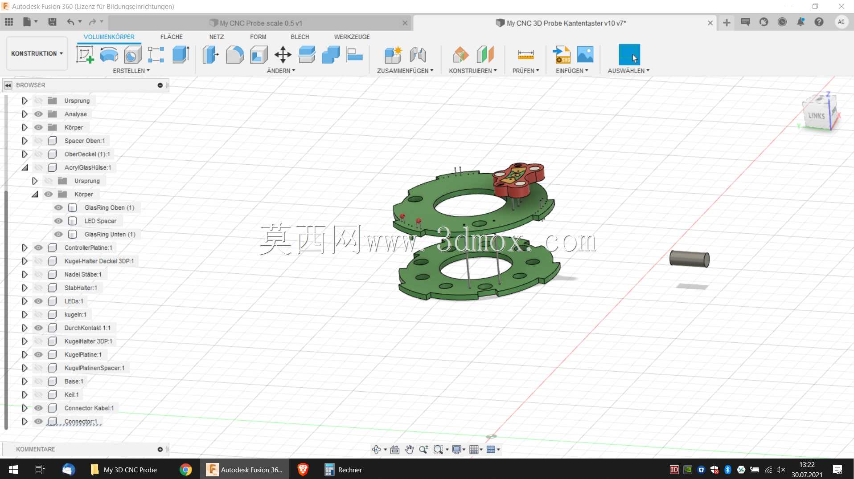Select the grey cylinder body in viewport

(689, 259)
